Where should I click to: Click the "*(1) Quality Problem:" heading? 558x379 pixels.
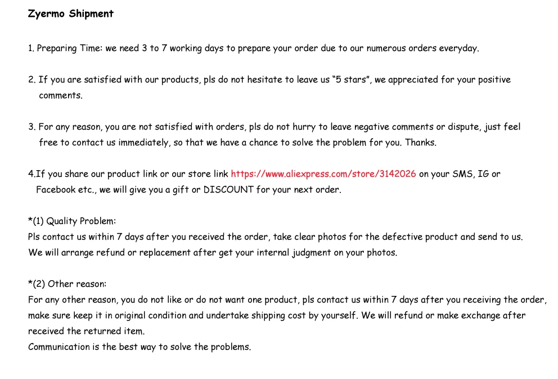(x=72, y=221)
